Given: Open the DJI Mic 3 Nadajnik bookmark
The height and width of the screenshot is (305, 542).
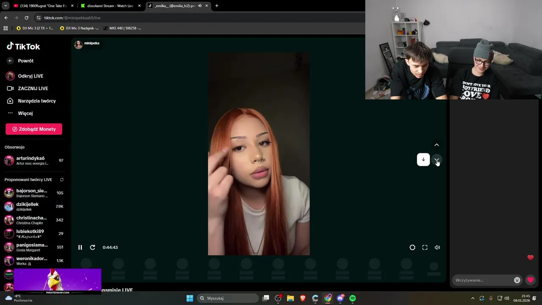Looking at the screenshot, I should click(x=80, y=28).
